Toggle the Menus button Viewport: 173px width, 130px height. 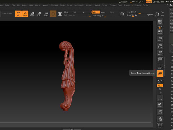149,2
